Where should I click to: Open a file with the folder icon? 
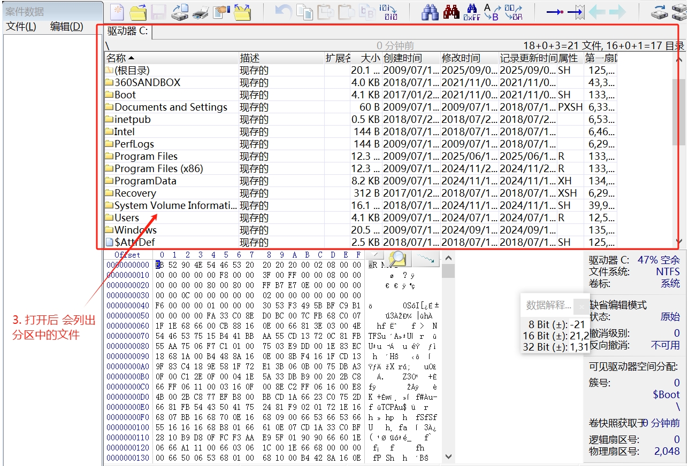(x=139, y=12)
